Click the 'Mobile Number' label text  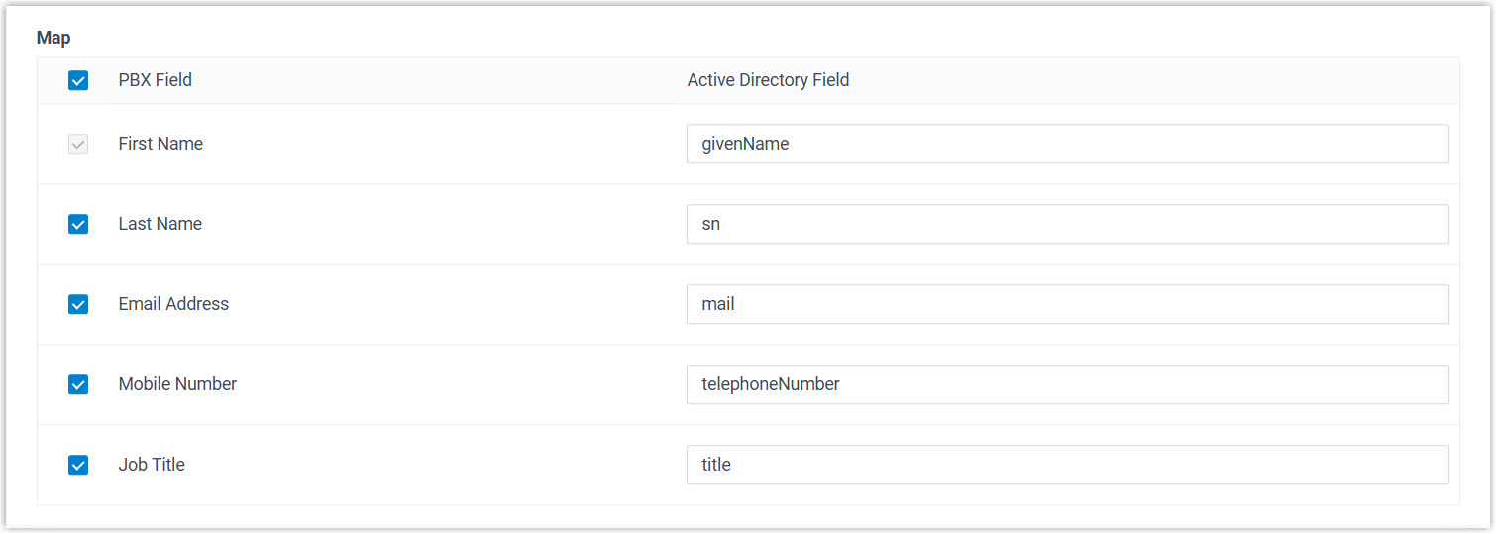[x=177, y=384]
